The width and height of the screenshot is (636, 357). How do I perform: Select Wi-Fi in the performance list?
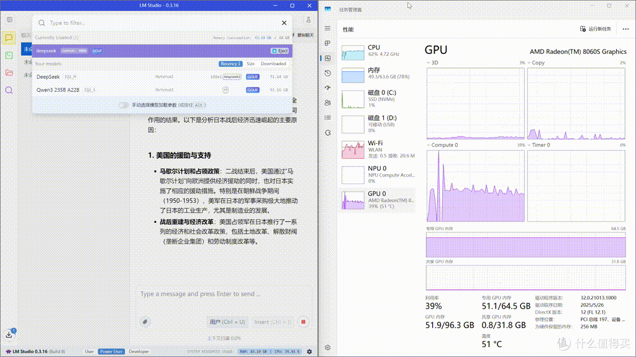tap(378, 149)
